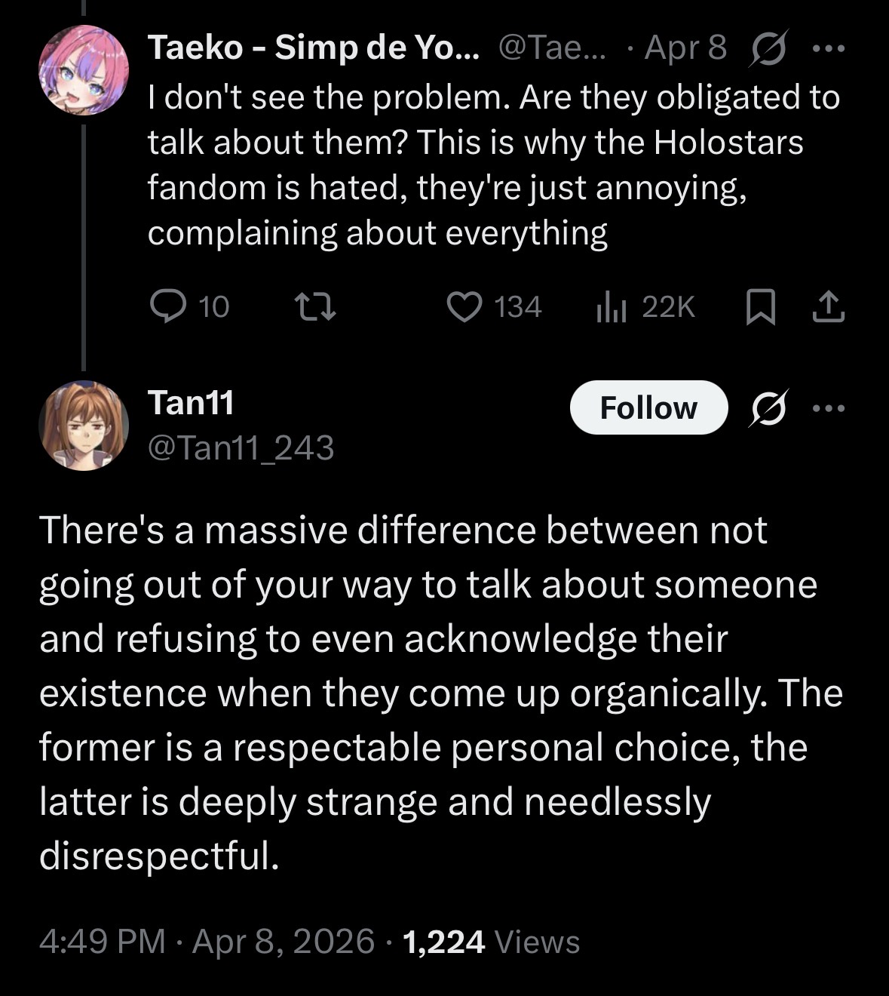Viewport: 889px width, 996px height.
Task: Bookmark Taeko's post
Action: (760, 307)
